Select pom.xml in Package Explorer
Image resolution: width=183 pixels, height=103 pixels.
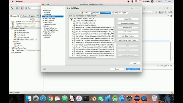pos(19,46)
